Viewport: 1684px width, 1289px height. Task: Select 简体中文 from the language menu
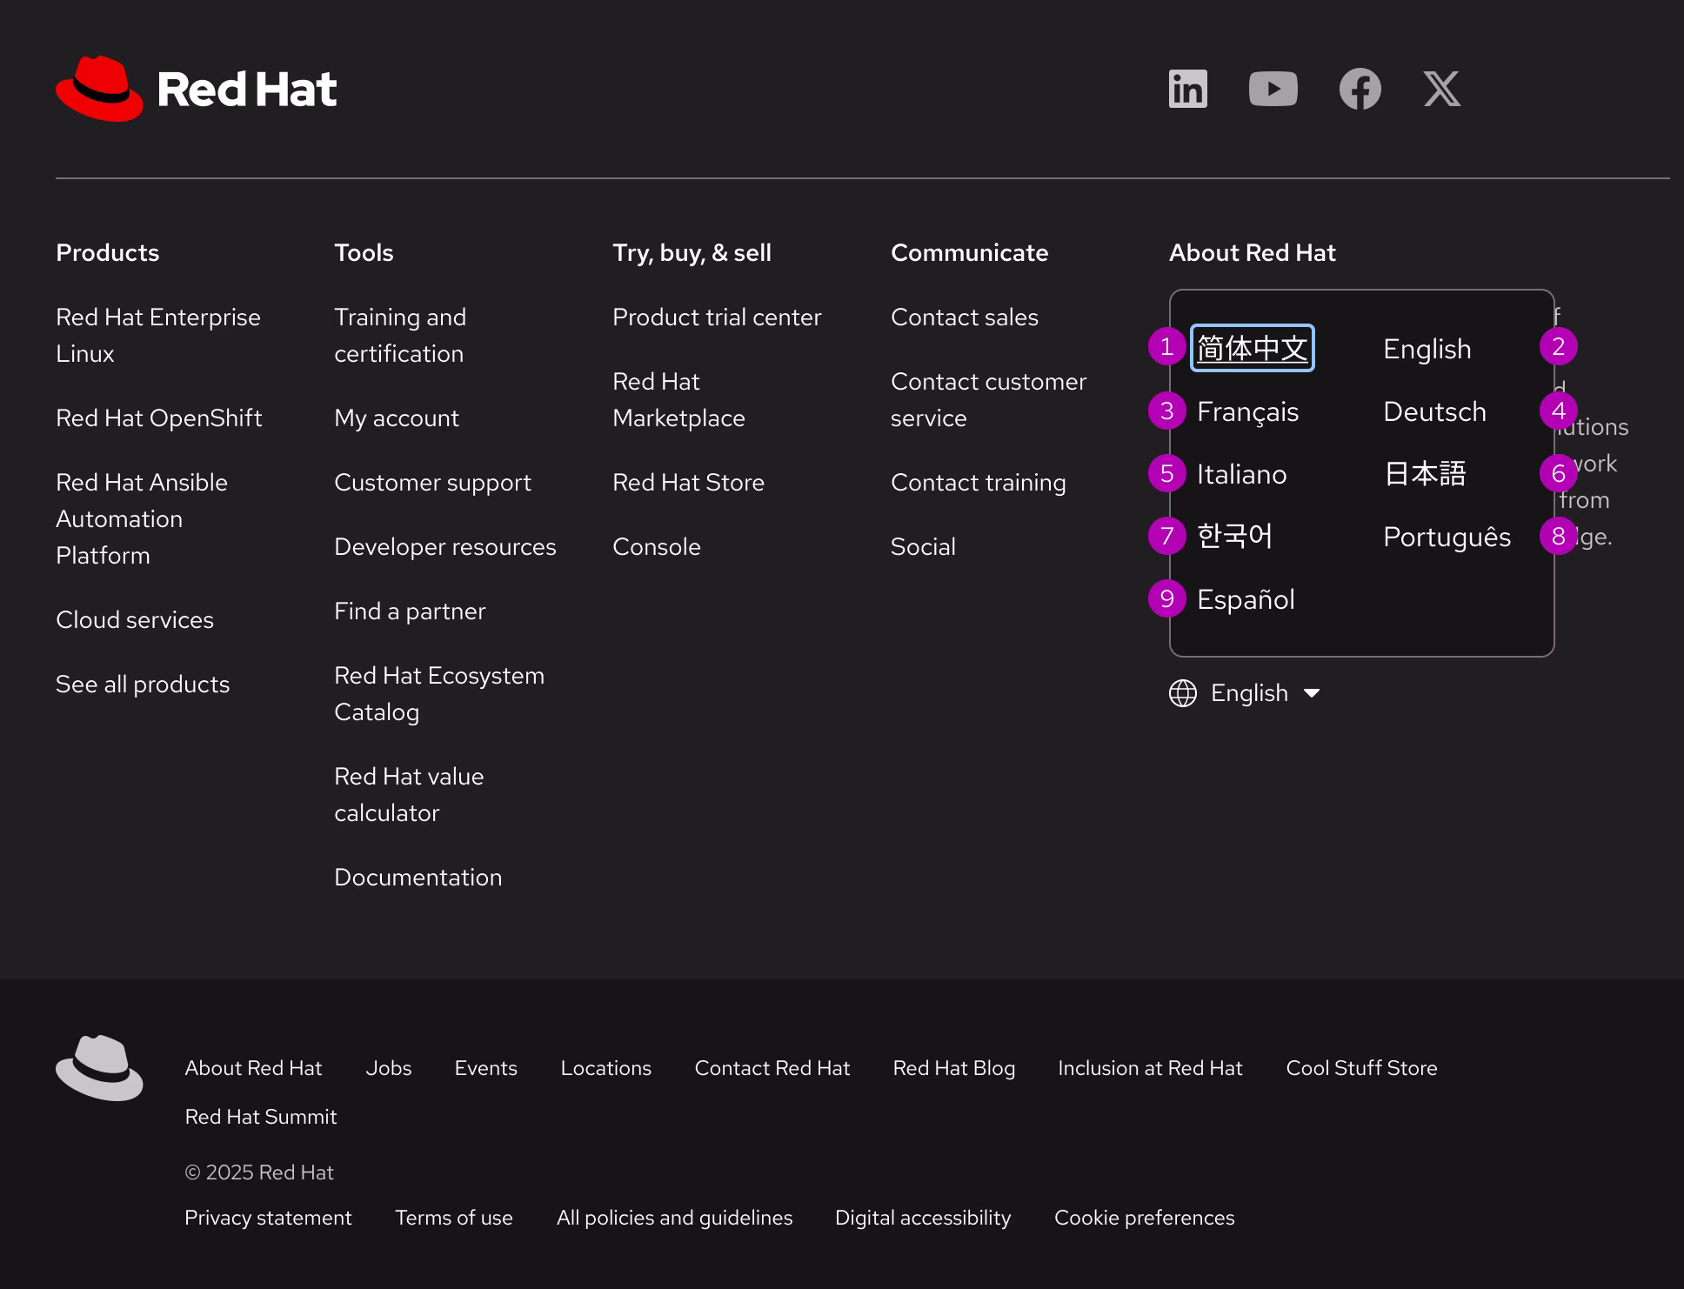tap(1252, 348)
